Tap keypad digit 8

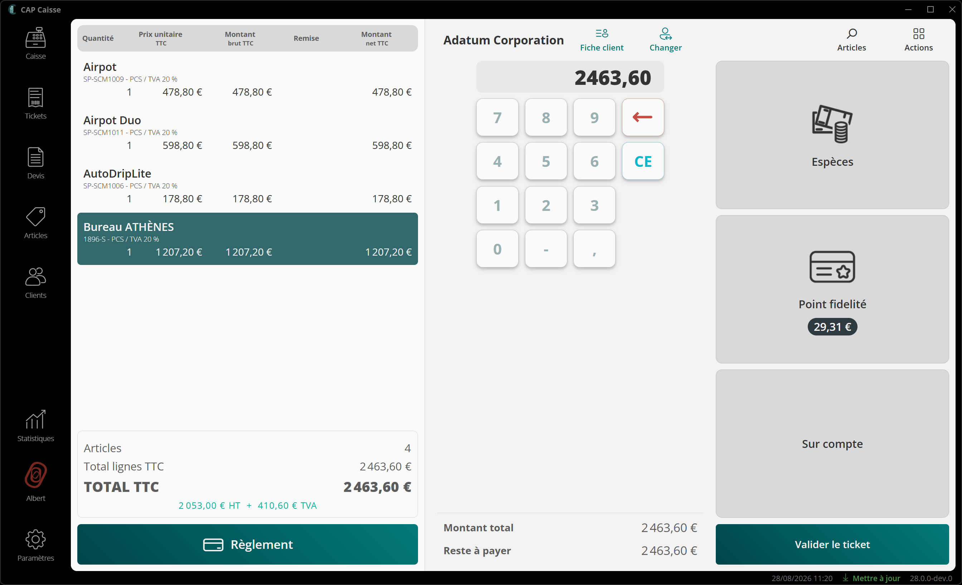tap(546, 117)
